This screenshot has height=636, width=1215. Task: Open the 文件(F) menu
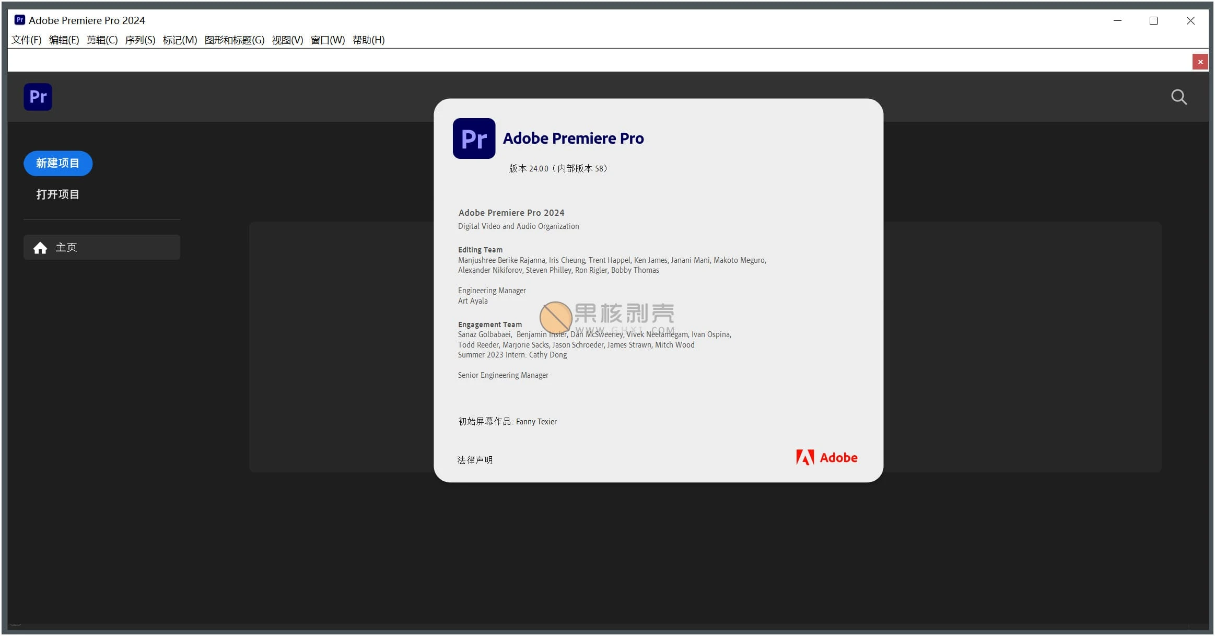pyautogui.click(x=26, y=40)
